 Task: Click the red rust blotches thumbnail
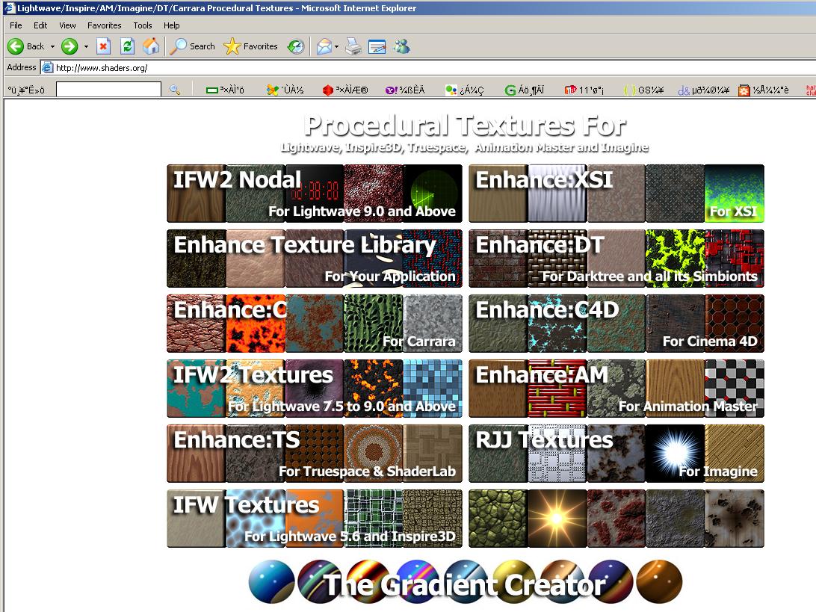(x=616, y=519)
